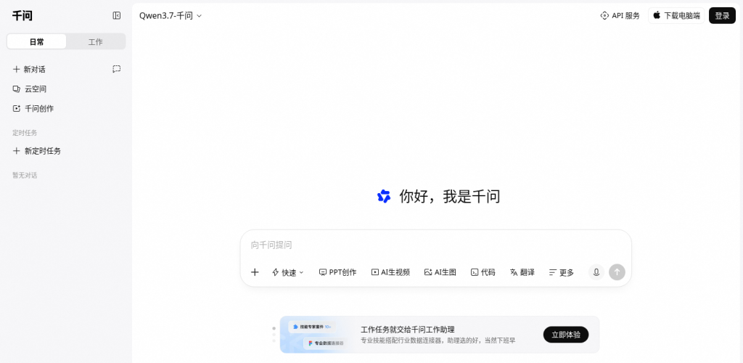This screenshot has height=363, width=743.
Task: Expand the 快速 mode dropdown
Action: (287, 272)
